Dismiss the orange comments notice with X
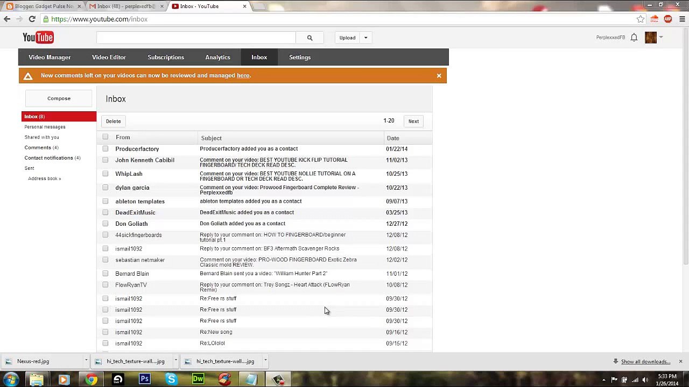The image size is (689, 387). point(439,75)
